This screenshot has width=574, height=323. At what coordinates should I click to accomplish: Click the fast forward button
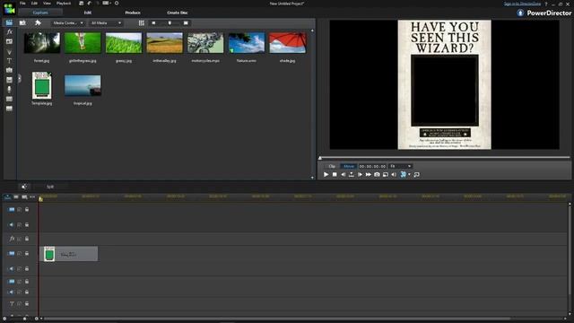click(369, 175)
